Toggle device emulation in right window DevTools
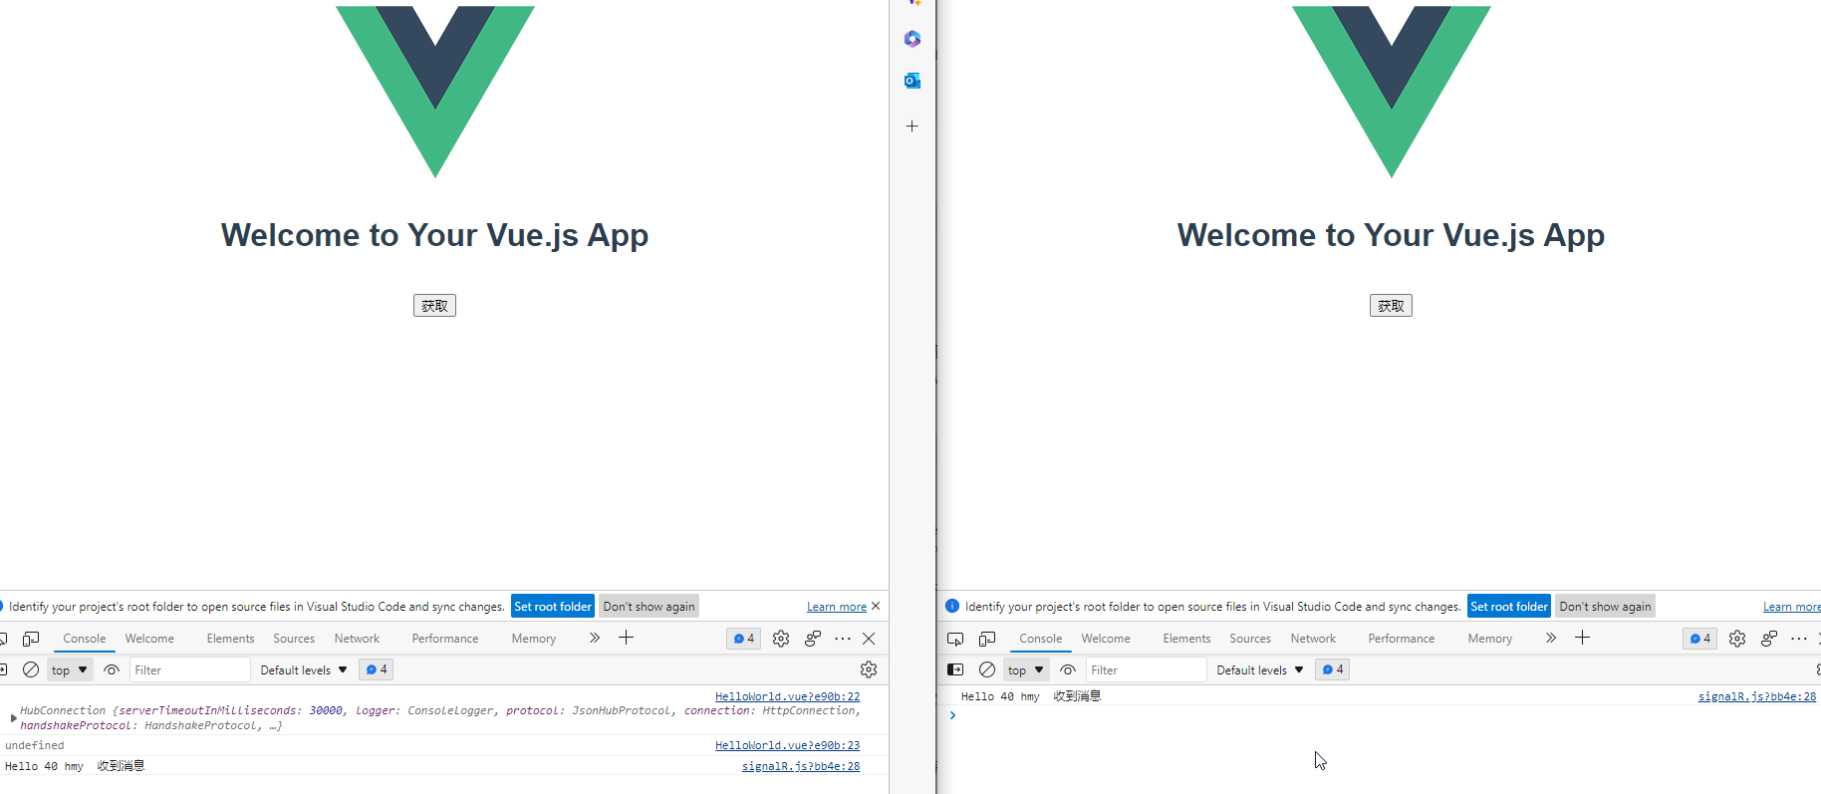 [x=987, y=639]
